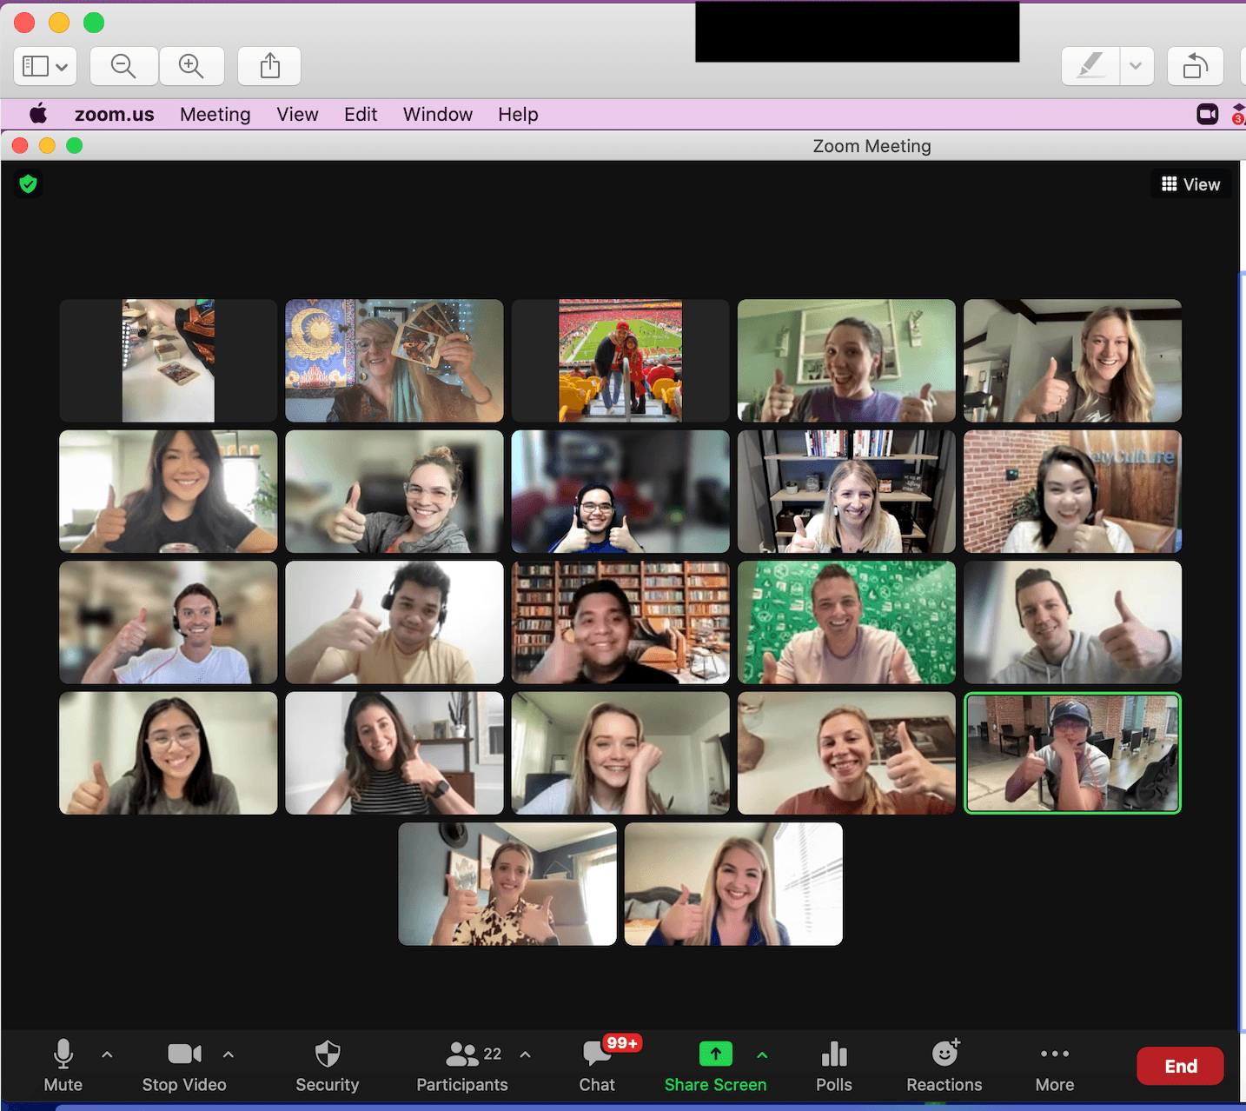1246x1111 pixels.
Task: Select the highlighted active speaker video tile
Action: coord(1072,753)
